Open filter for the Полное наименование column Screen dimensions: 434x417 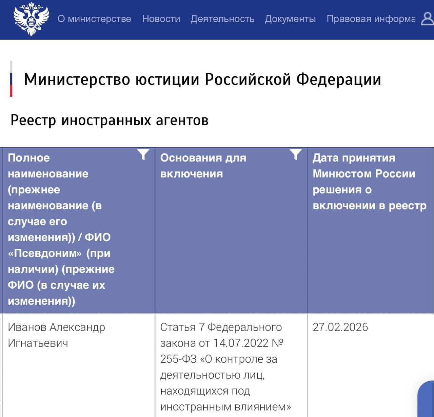click(x=143, y=155)
